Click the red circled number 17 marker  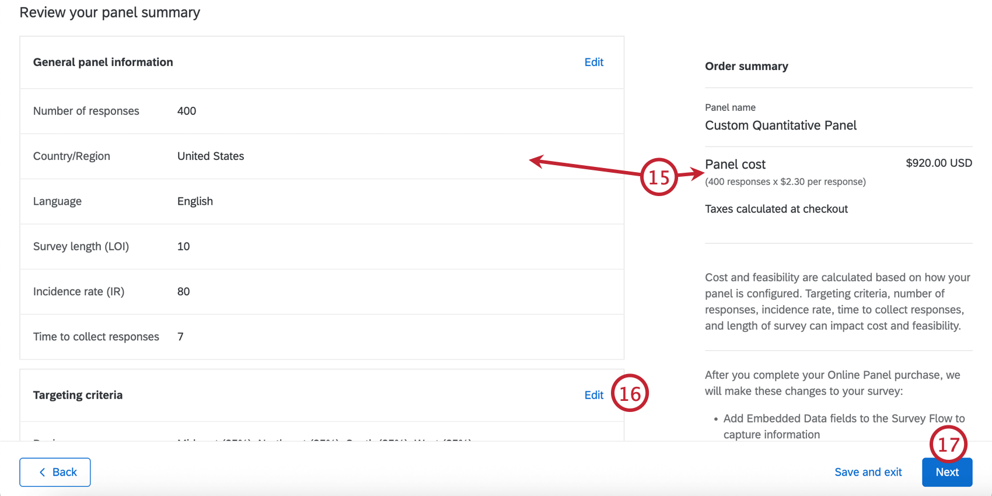pos(948,445)
